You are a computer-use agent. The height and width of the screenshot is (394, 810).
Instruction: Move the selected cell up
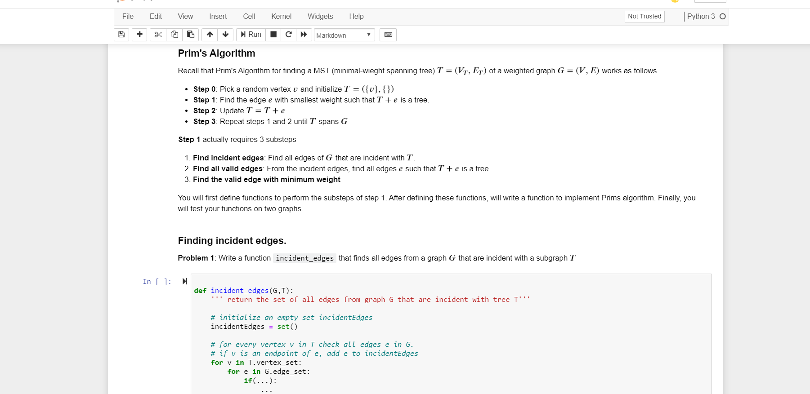click(x=210, y=35)
